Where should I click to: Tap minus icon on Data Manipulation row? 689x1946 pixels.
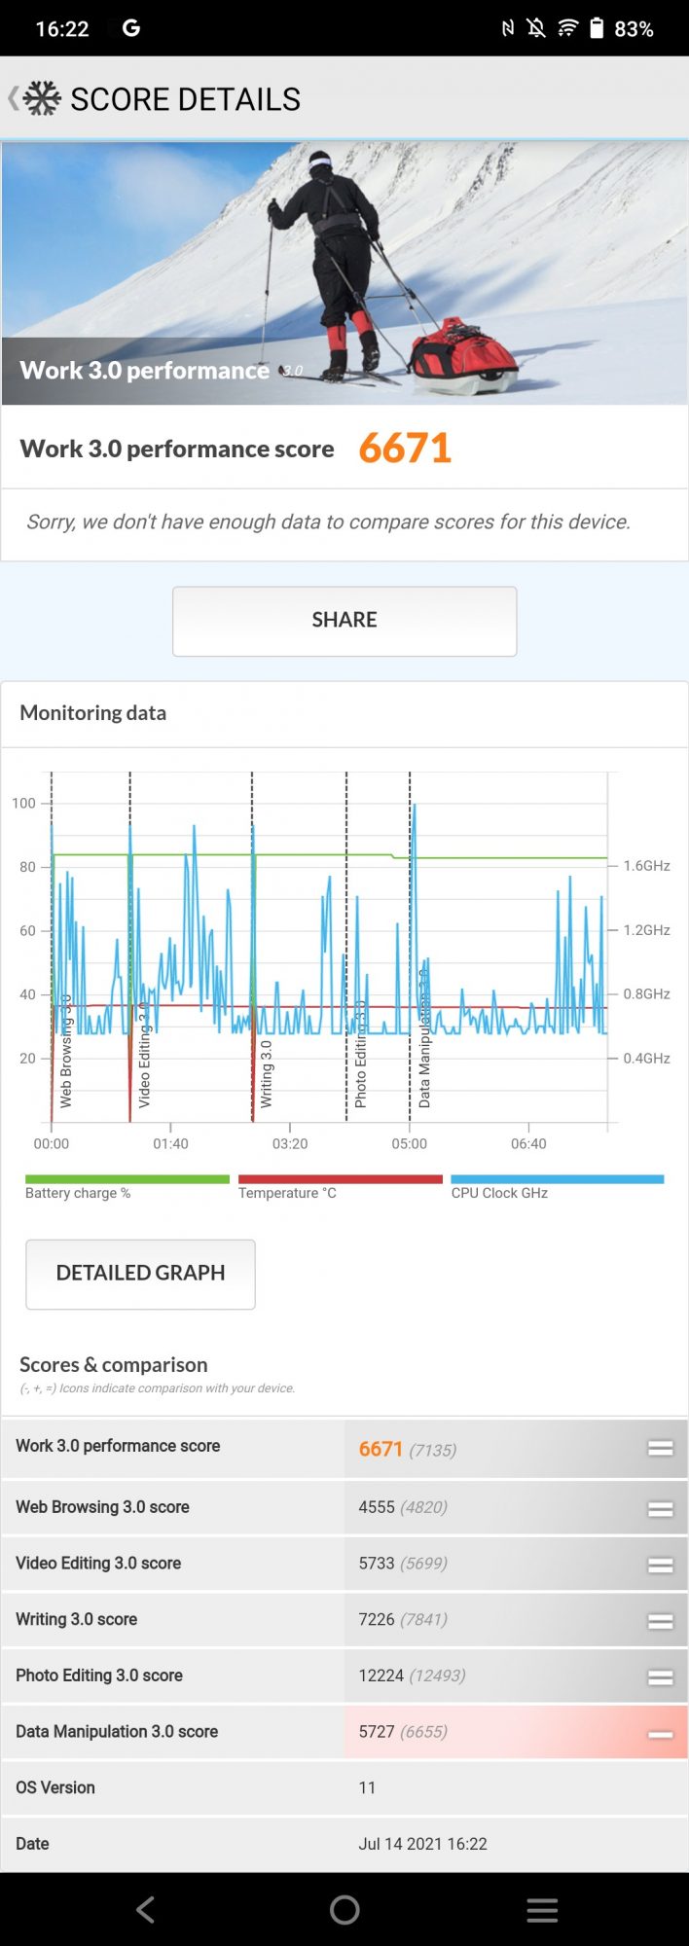[660, 1734]
